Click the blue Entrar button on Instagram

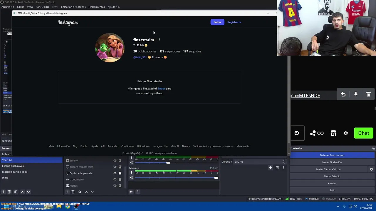217,22
